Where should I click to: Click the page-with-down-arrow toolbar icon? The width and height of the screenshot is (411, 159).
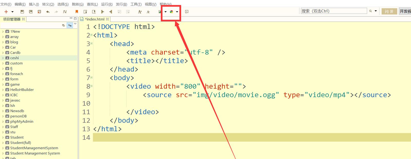tap(94, 12)
